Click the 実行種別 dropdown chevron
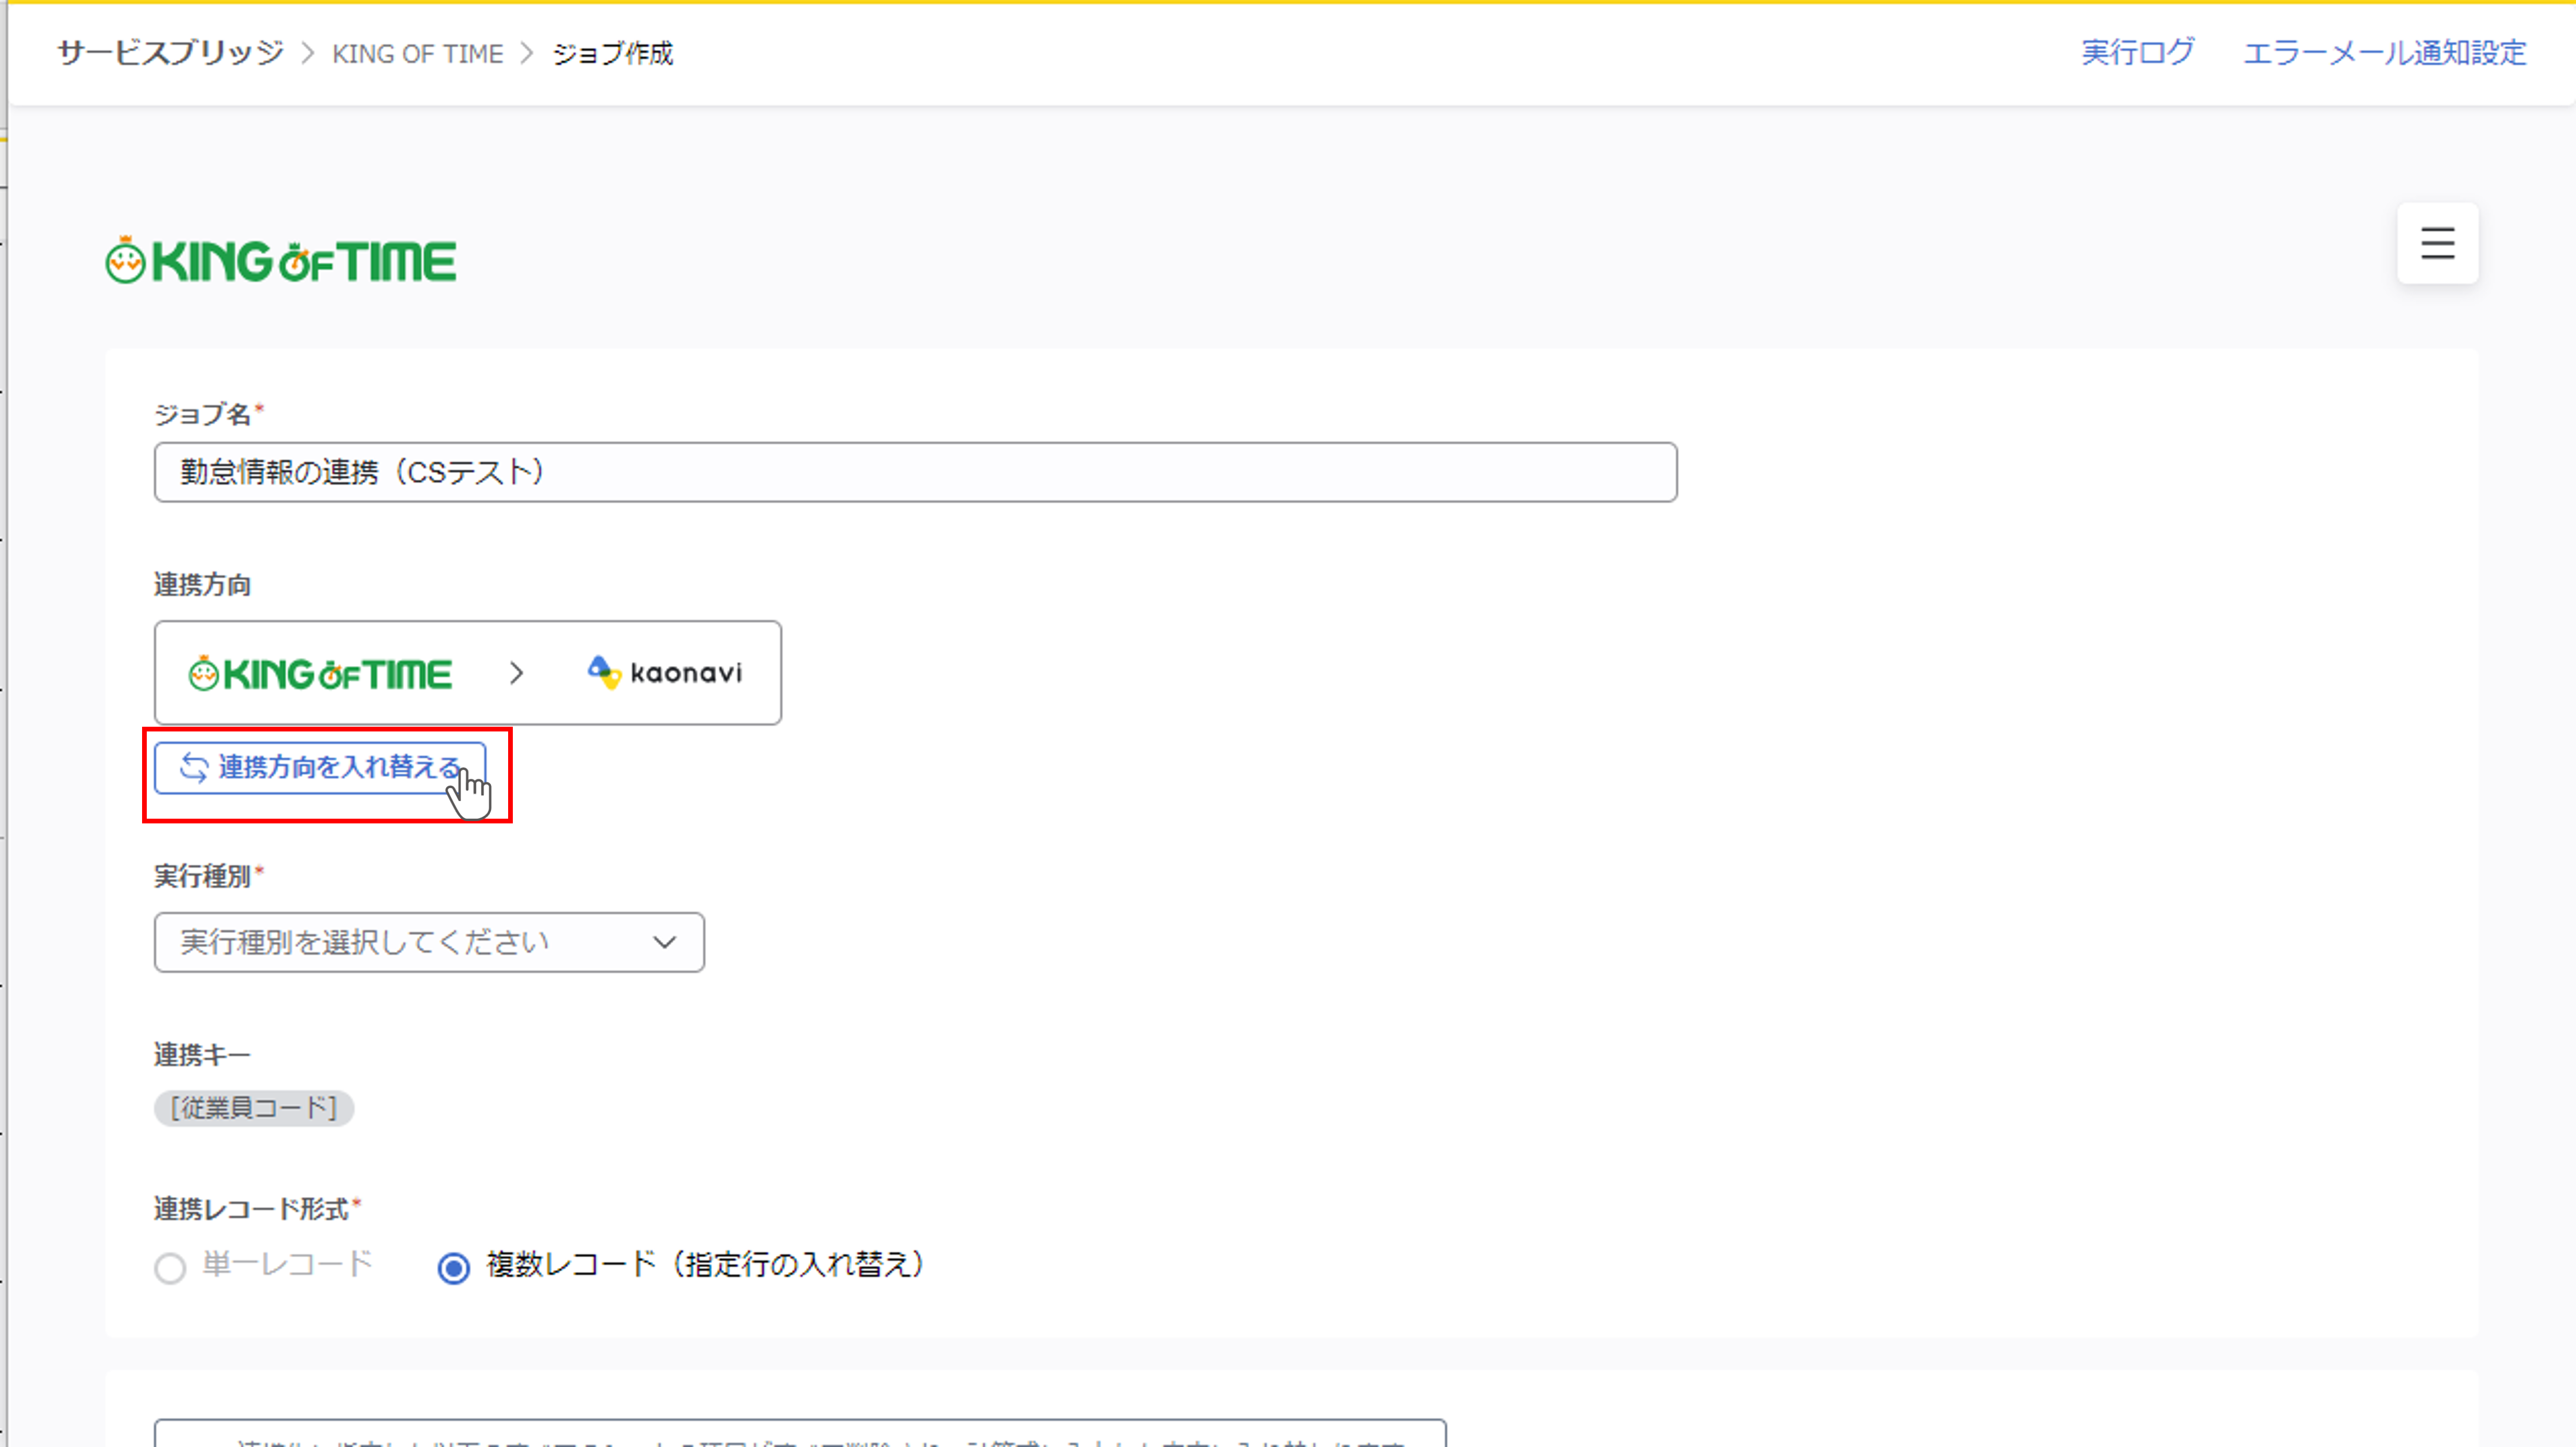This screenshot has width=2576, height=1447. coord(664,942)
